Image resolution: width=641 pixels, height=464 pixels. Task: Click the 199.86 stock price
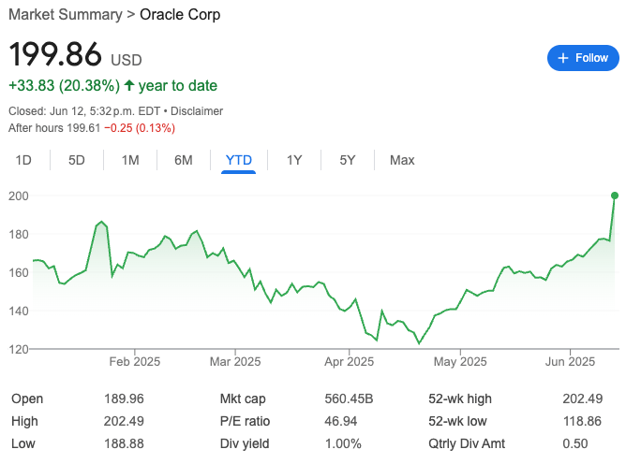(55, 54)
